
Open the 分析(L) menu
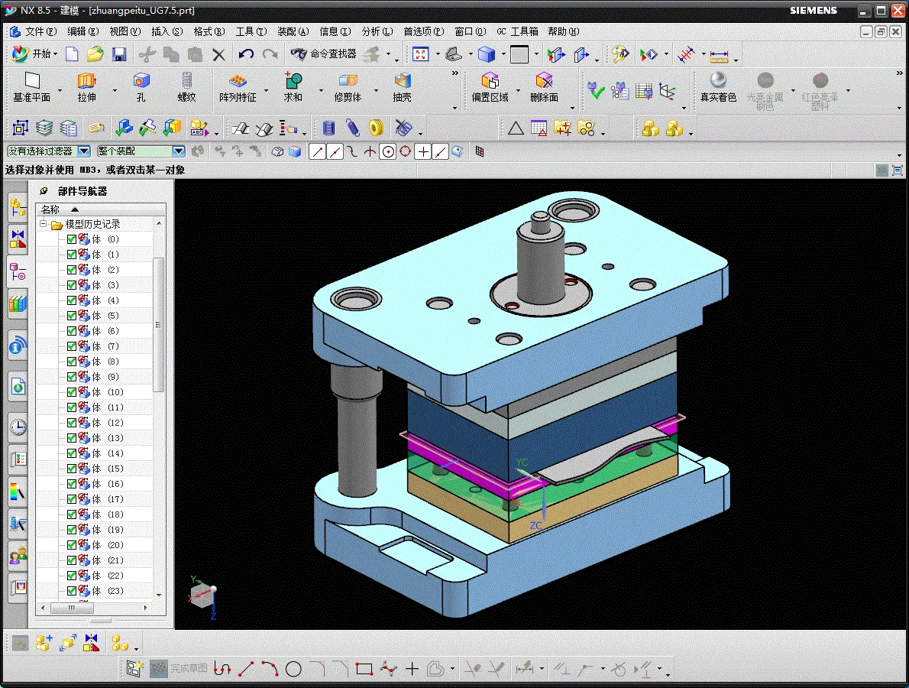pyautogui.click(x=377, y=31)
